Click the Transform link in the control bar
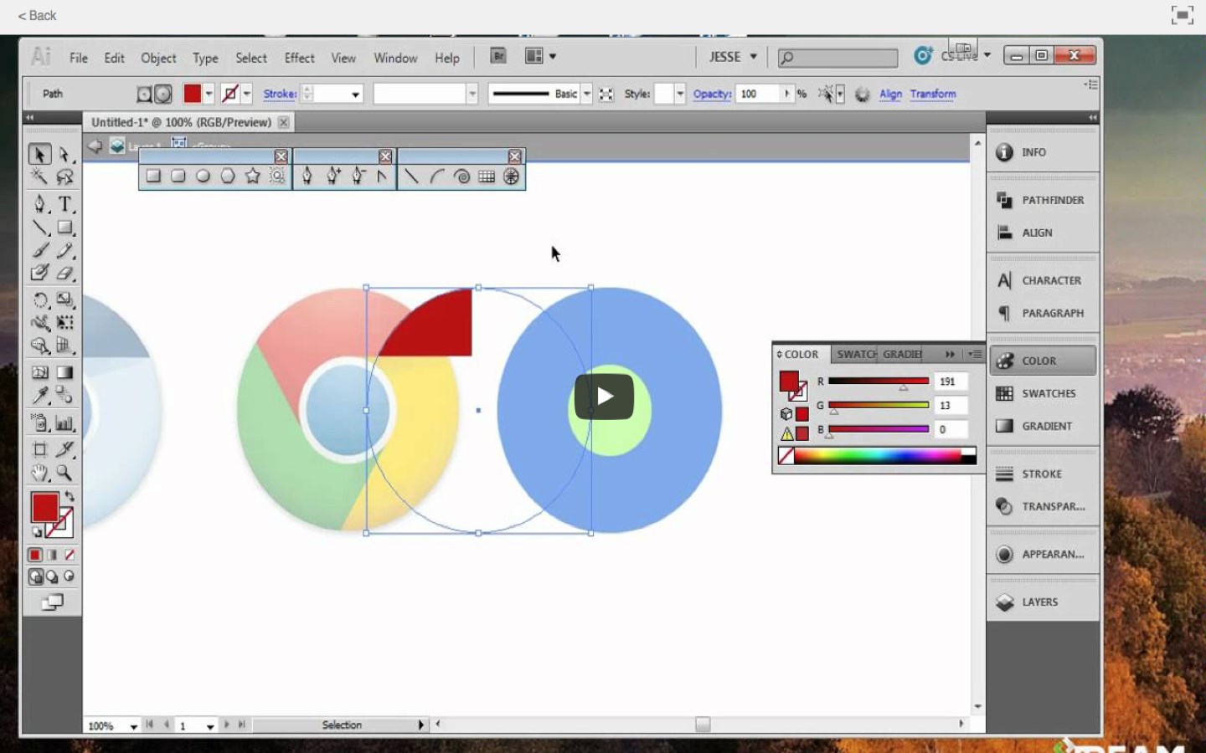This screenshot has height=753, width=1206. [933, 94]
